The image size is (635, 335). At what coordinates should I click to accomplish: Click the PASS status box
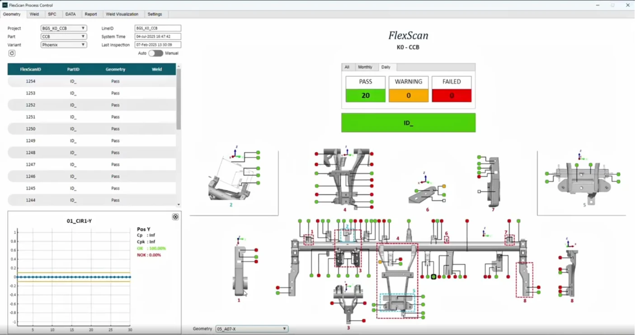[x=366, y=89]
